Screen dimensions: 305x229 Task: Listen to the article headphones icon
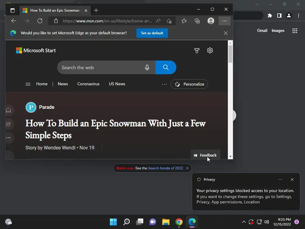8,111
